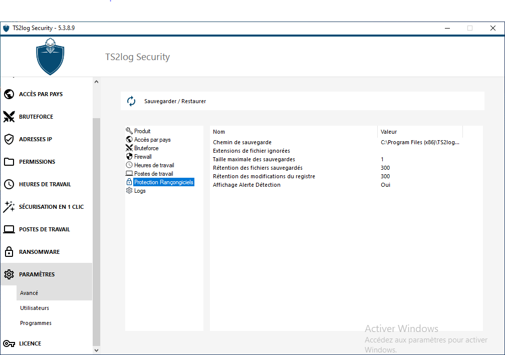The width and height of the screenshot is (505, 355).
Task: Click the sidebar scroll down arrow
Action: pyautogui.click(x=96, y=350)
